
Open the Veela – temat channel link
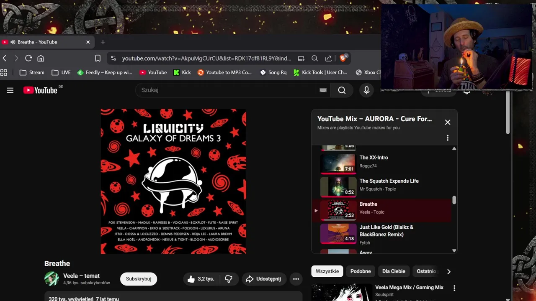(81, 276)
